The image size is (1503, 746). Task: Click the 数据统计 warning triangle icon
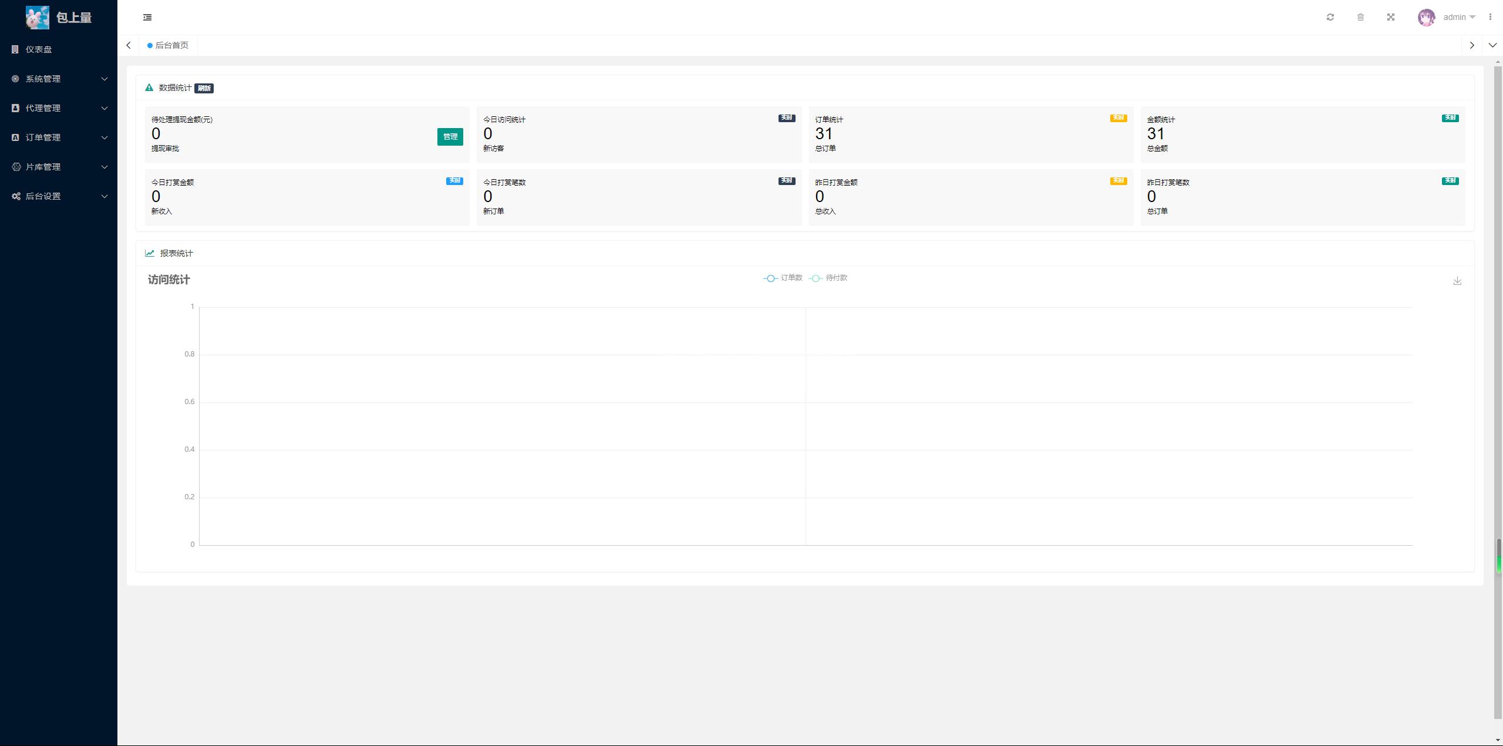[x=149, y=88]
